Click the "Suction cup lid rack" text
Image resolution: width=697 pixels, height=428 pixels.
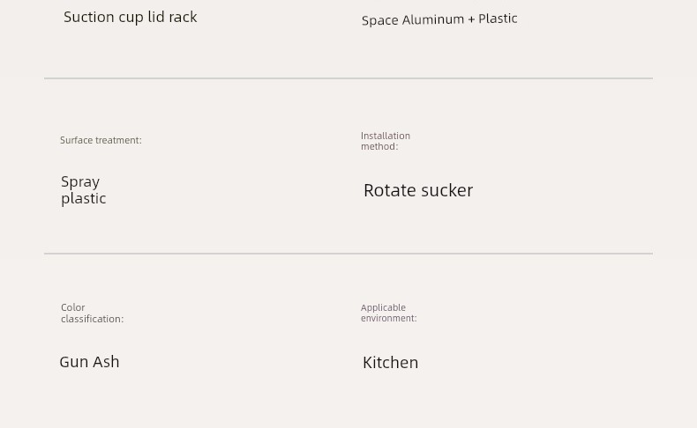130,17
